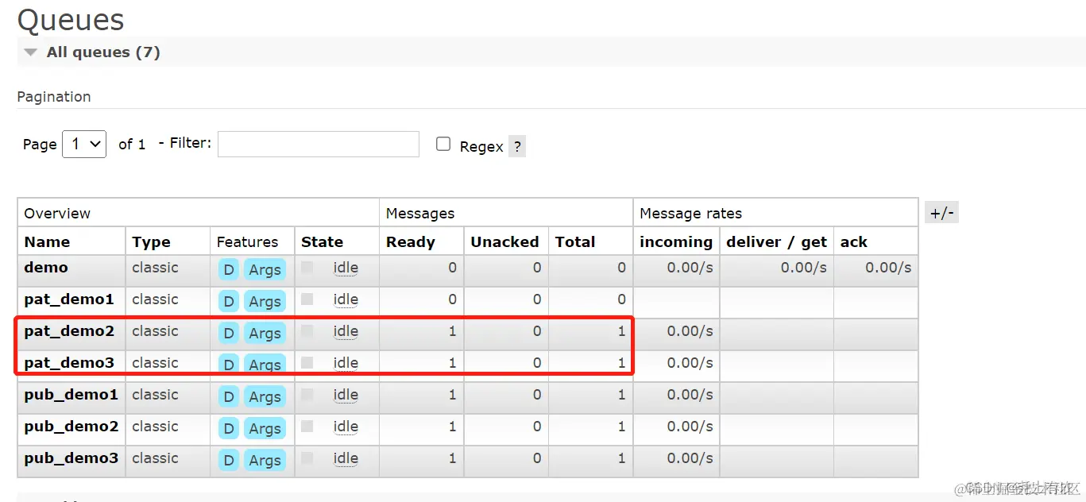Viewport: 1086px width, 502px height.
Task: Sort by Total messages column
Action: coord(575,242)
